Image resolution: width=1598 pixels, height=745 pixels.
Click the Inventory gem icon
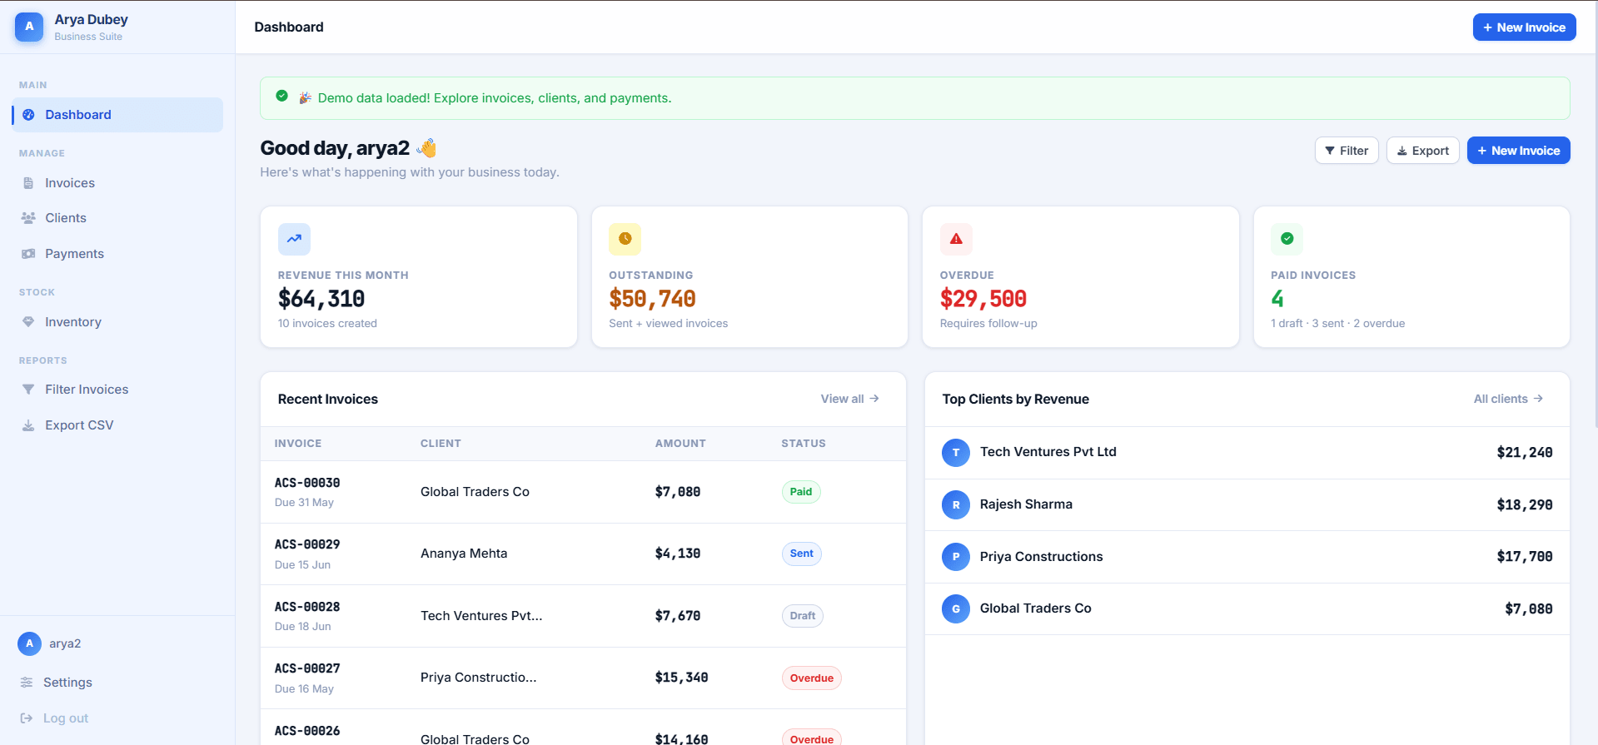tap(28, 322)
